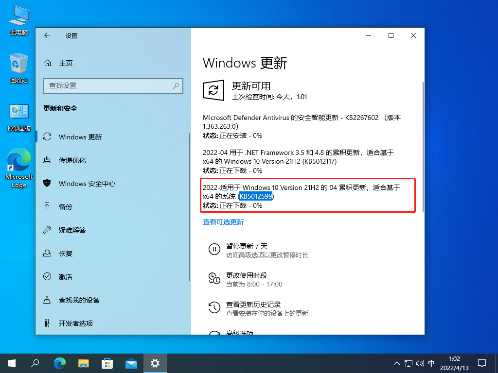Expand hidden system tray icons
Viewport: 498px width, 373px height.
tap(397, 363)
